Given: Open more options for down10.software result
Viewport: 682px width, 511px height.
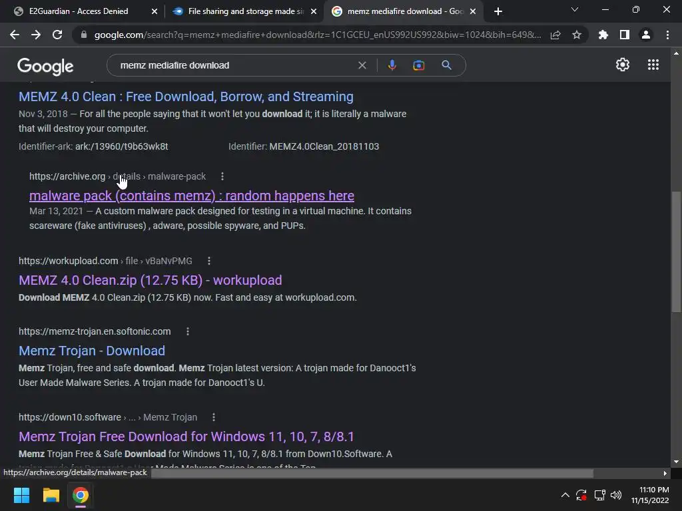Looking at the screenshot, I should click(x=214, y=417).
